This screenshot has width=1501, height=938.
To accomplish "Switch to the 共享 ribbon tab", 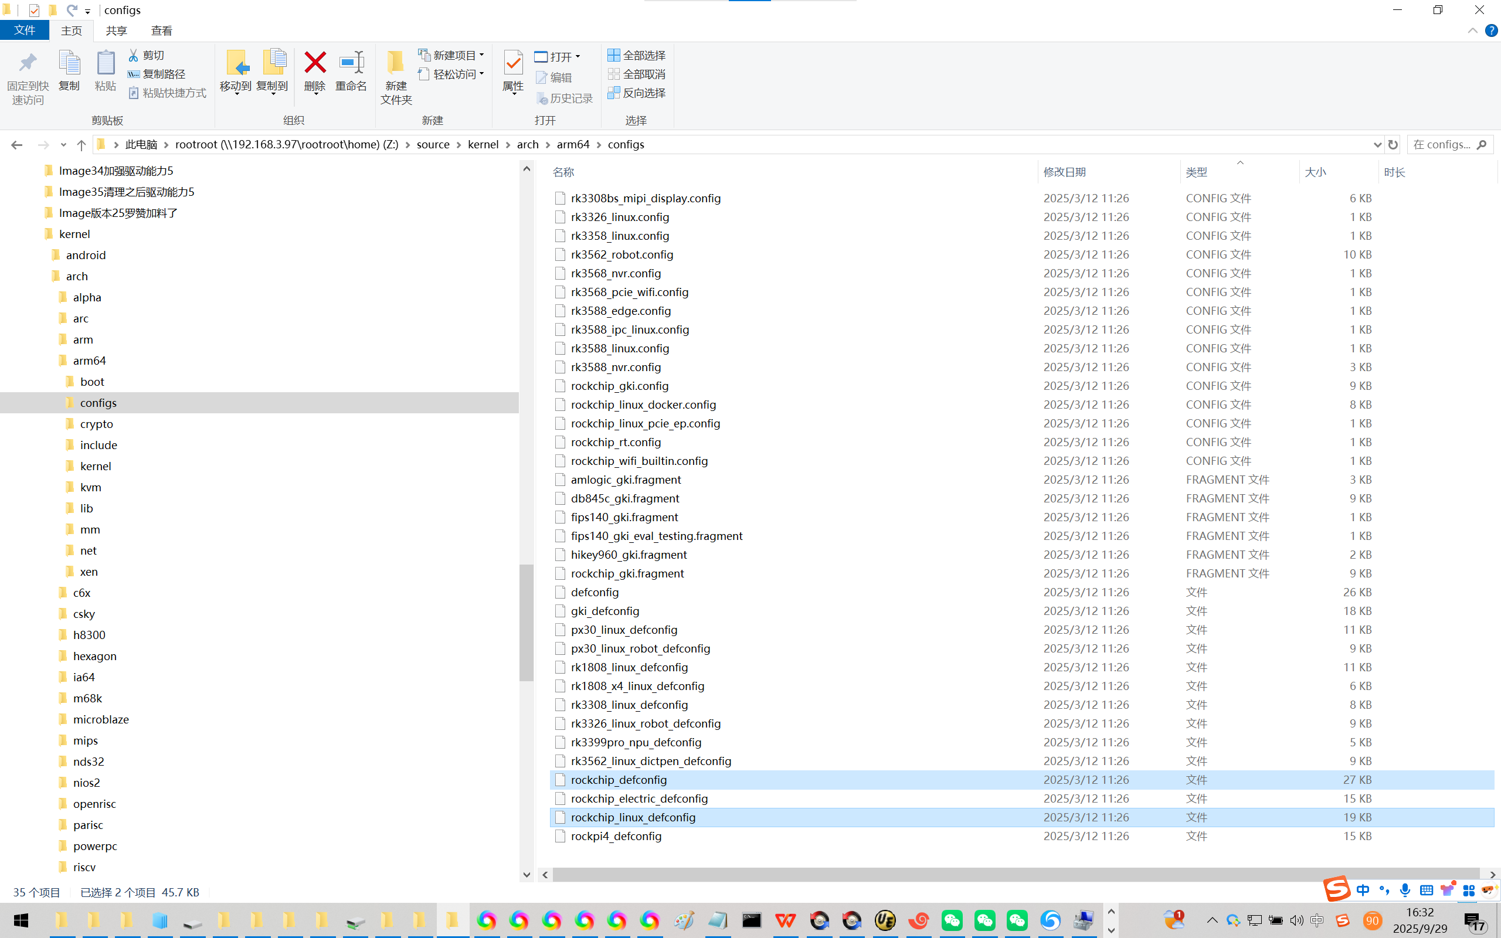I will (x=116, y=30).
